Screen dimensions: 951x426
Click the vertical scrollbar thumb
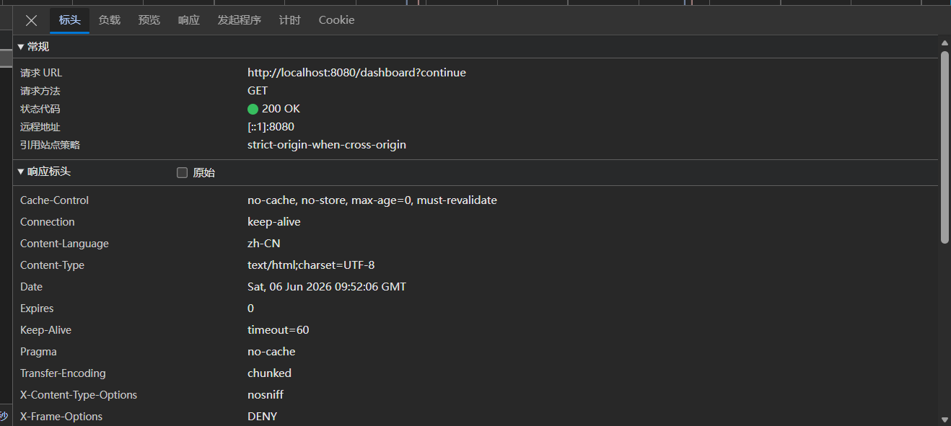pos(945,147)
